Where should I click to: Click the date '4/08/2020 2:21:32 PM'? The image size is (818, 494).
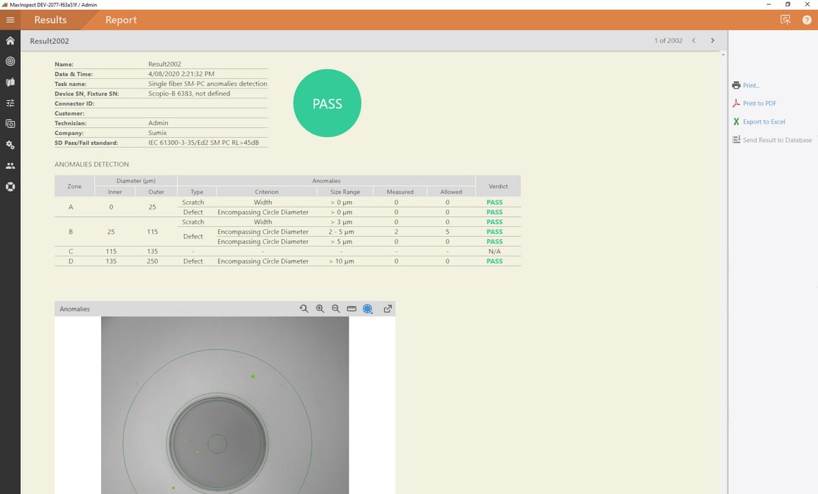click(x=181, y=74)
